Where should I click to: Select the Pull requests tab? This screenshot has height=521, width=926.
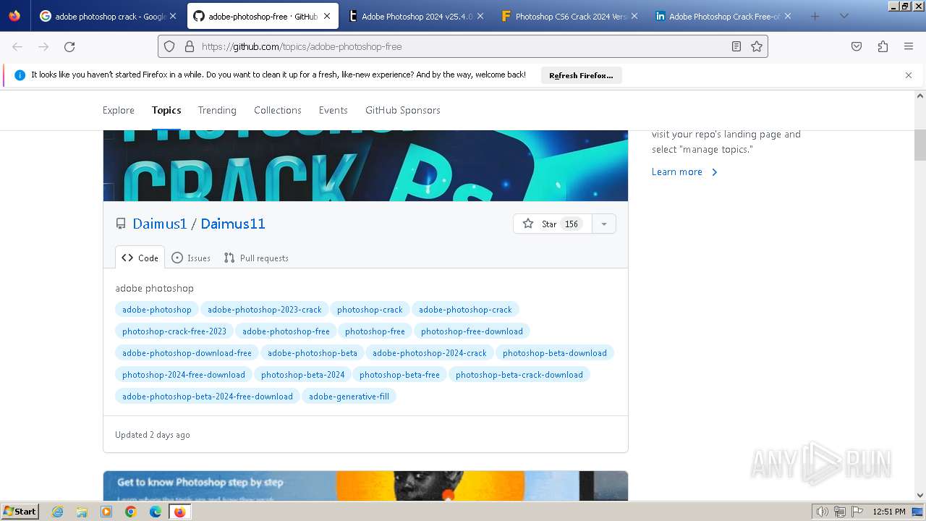[x=256, y=258]
